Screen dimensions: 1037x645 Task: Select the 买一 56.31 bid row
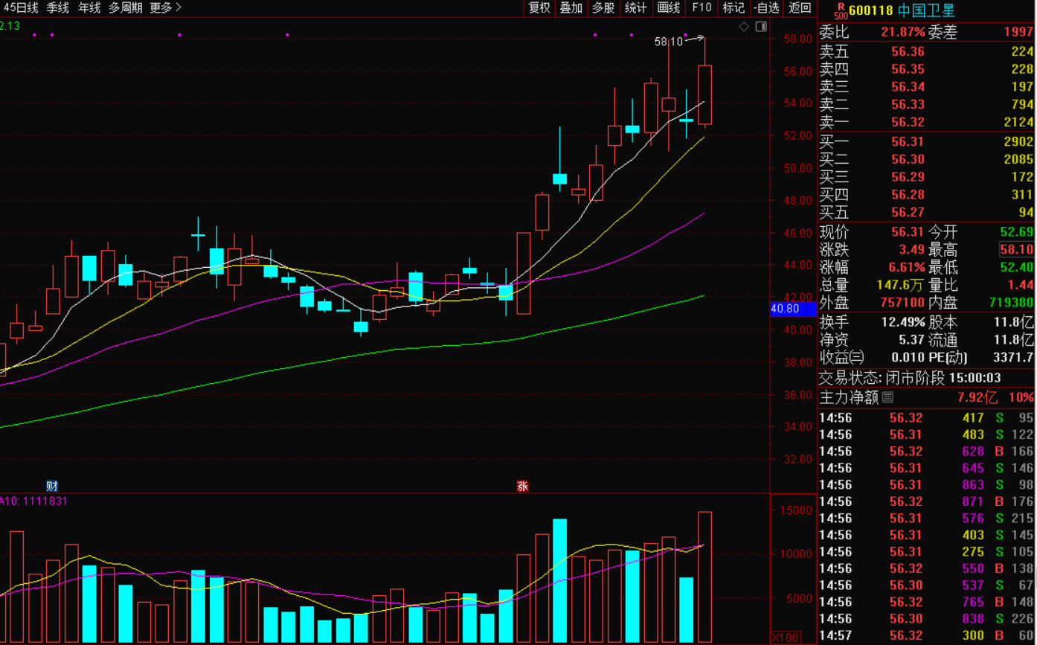click(x=927, y=141)
